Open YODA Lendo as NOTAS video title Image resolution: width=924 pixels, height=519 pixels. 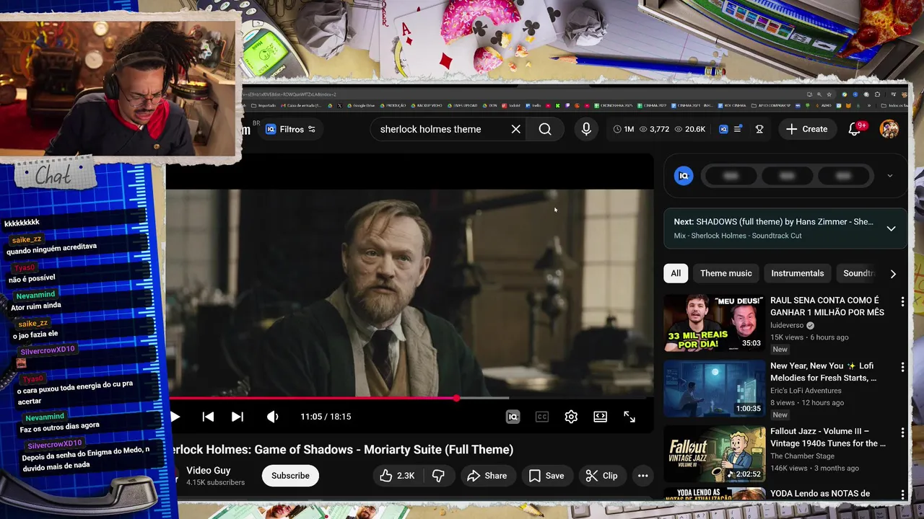pos(820,494)
